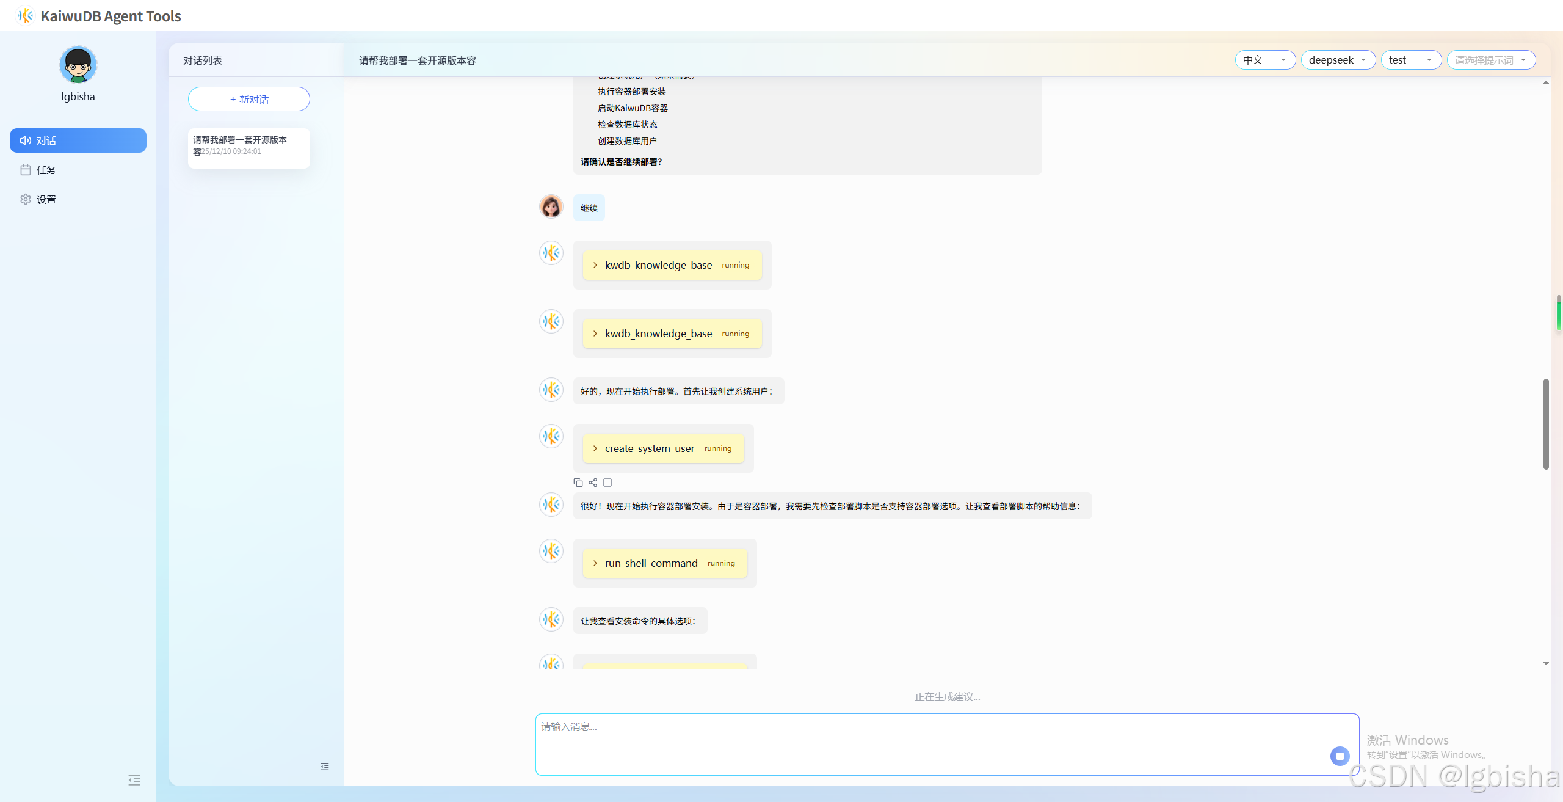Click the chat area vertical scrollbar

(x=1546, y=424)
